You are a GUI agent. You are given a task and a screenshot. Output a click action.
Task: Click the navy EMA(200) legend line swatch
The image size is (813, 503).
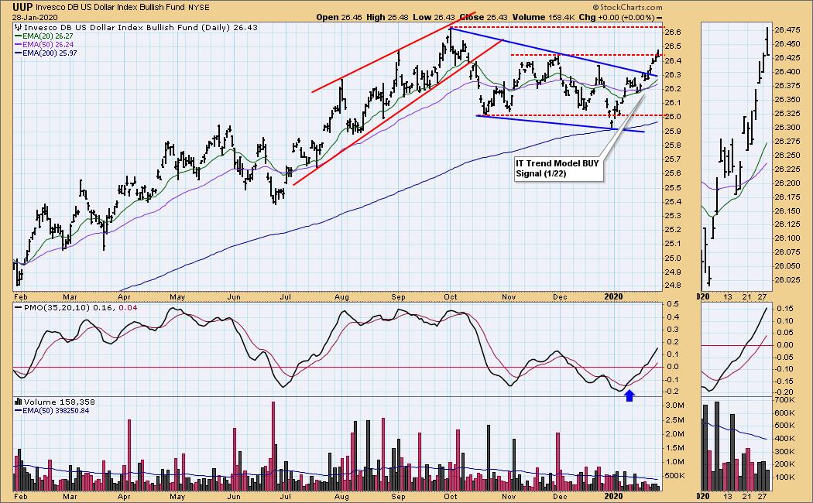pos(18,53)
